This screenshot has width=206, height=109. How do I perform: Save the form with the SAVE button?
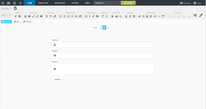coord(128,3)
